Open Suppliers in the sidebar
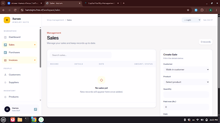The width and height of the screenshot is (220, 123). 19,82
